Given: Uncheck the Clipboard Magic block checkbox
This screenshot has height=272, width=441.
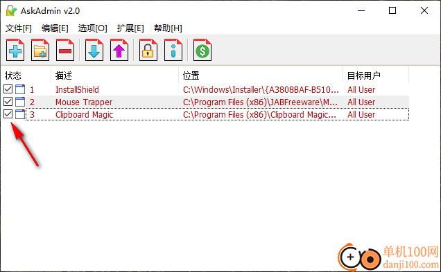Looking at the screenshot, I should [x=8, y=114].
